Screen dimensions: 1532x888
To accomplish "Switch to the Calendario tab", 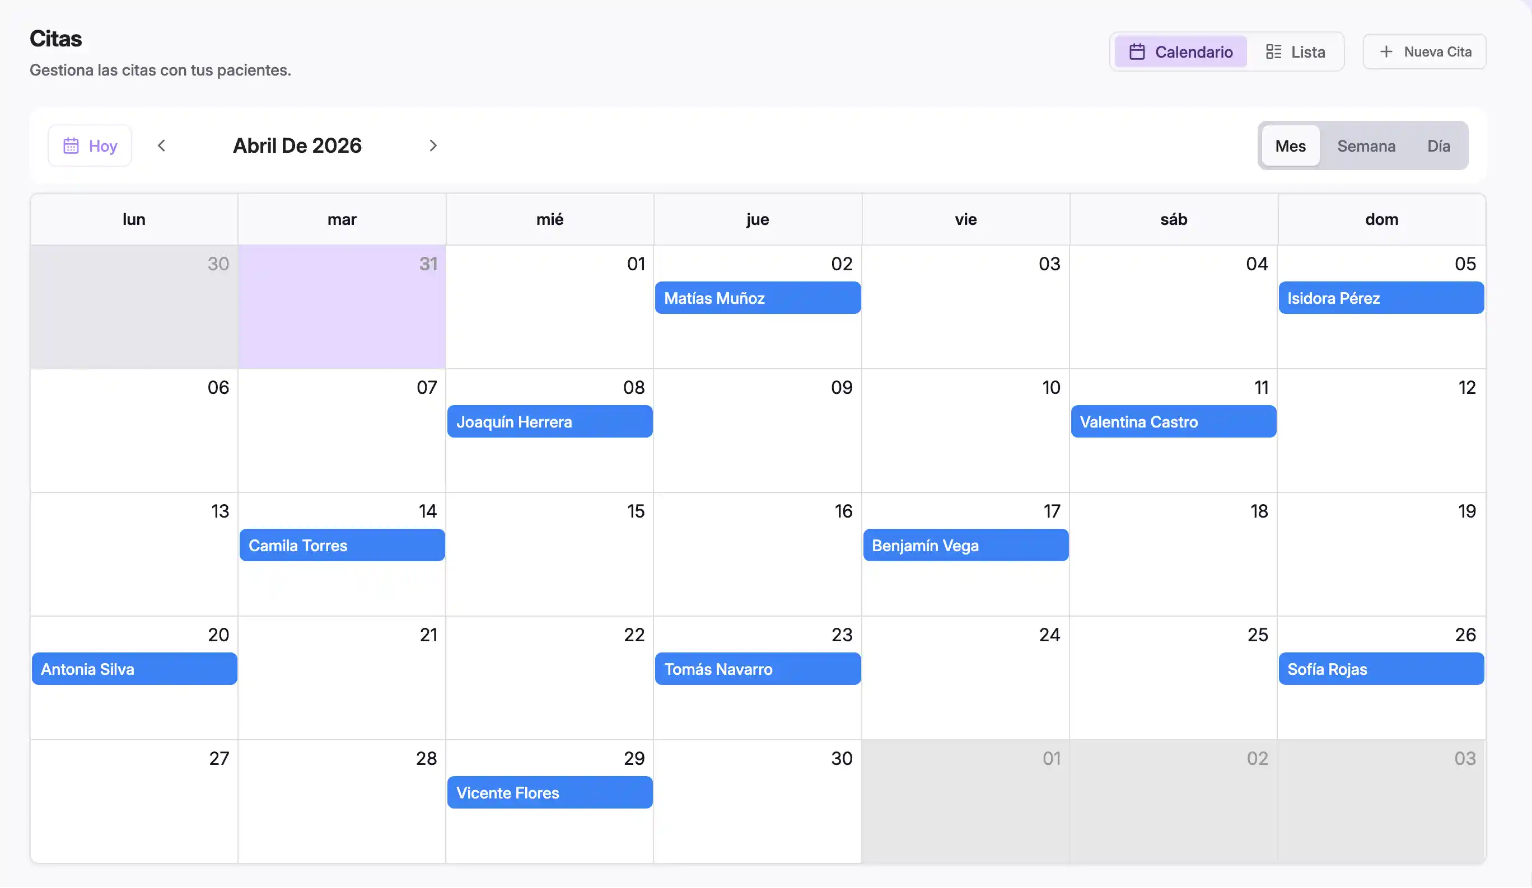I will pyautogui.click(x=1179, y=51).
